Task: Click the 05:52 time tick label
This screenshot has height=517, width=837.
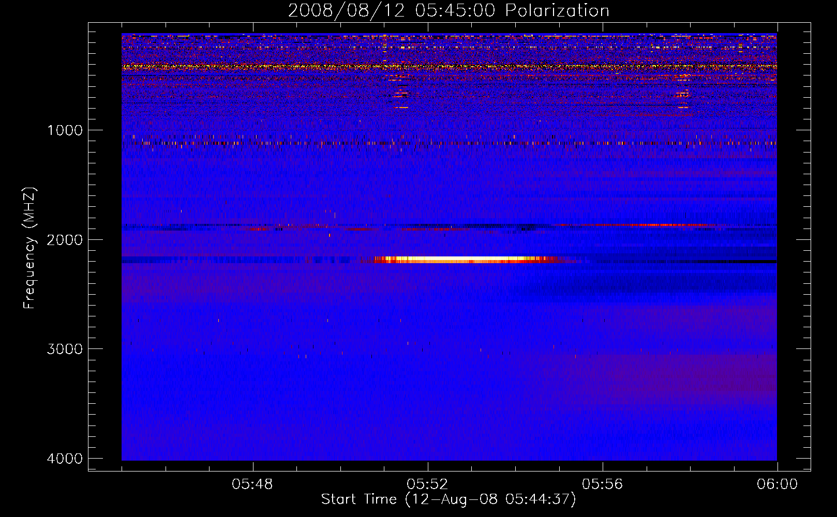Action: coord(427,484)
